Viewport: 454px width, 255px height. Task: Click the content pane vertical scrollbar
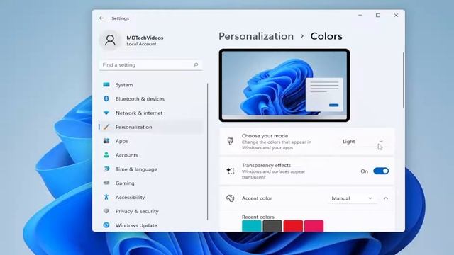(403, 80)
